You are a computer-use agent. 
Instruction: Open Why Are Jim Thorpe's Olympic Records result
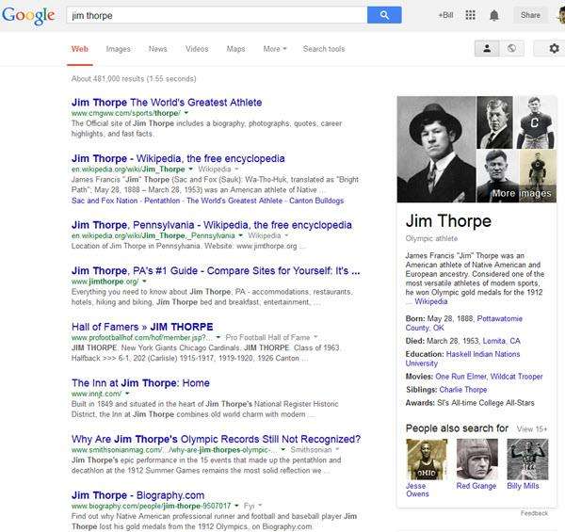click(216, 439)
